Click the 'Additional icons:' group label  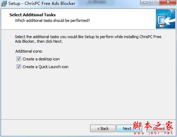pos(29,51)
